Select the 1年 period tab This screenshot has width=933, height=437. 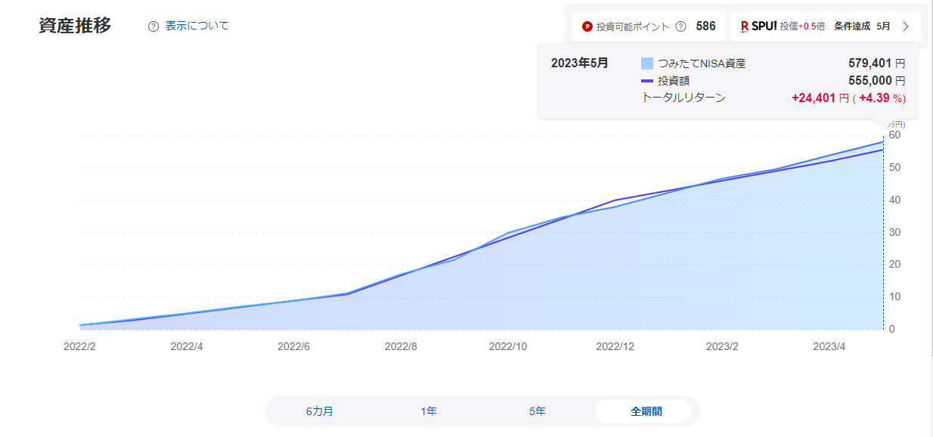pos(429,411)
